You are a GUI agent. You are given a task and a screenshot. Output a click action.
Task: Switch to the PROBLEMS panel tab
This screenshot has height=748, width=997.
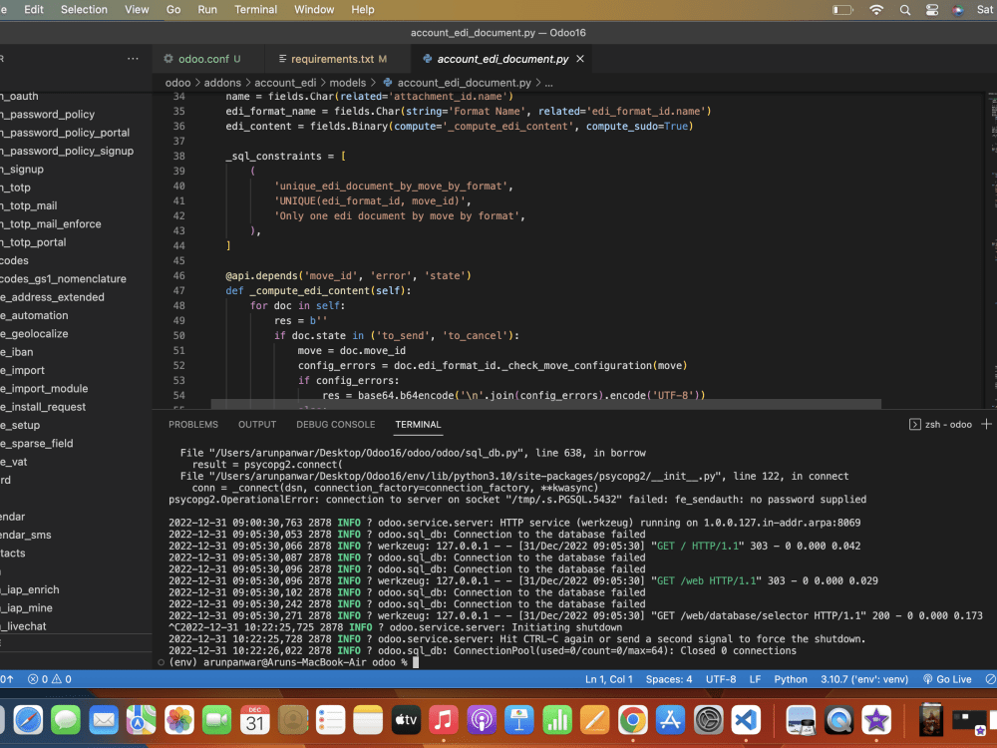pyautogui.click(x=193, y=424)
